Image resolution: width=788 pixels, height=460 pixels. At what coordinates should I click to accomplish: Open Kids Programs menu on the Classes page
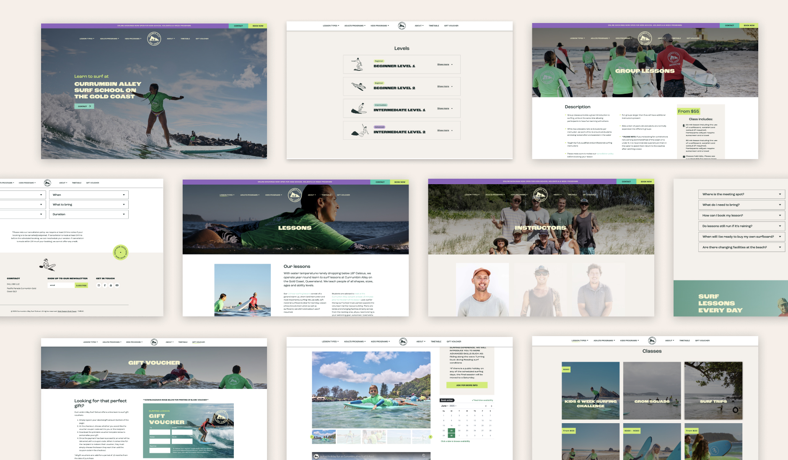(x=630, y=340)
